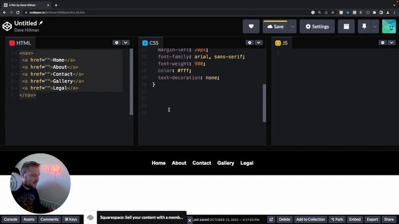This screenshot has width=399, height=224.
Task: Open the Embed options
Action: pyautogui.click(x=355, y=220)
